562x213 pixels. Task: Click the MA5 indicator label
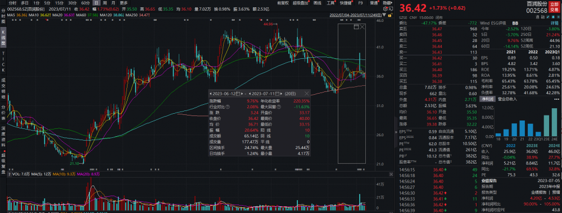(11, 15)
